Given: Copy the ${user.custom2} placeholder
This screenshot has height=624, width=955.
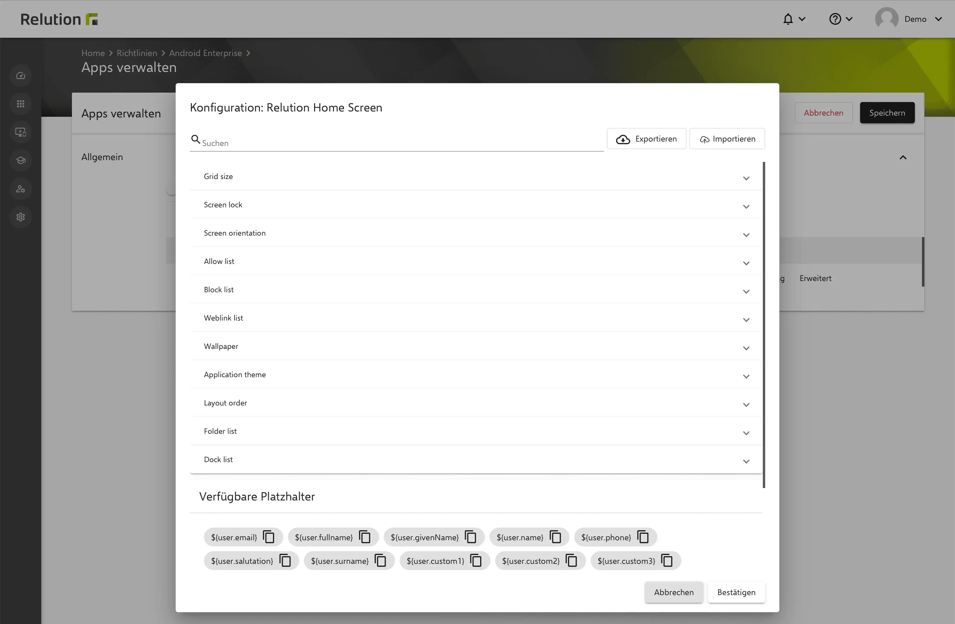Looking at the screenshot, I should point(572,561).
